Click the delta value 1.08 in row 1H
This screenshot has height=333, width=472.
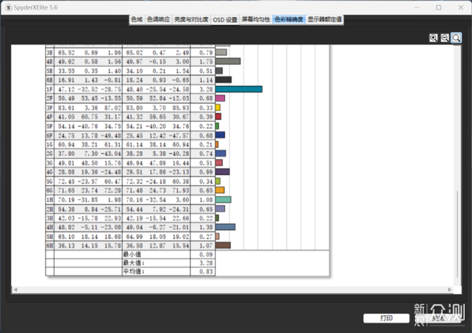(x=206, y=200)
